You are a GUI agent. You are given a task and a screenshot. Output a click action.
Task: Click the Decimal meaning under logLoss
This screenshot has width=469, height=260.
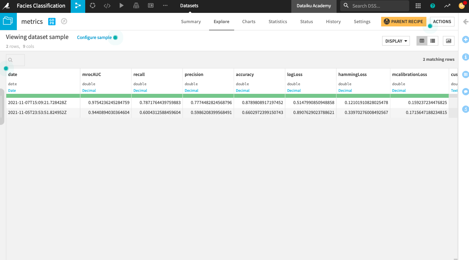(x=294, y=91)
